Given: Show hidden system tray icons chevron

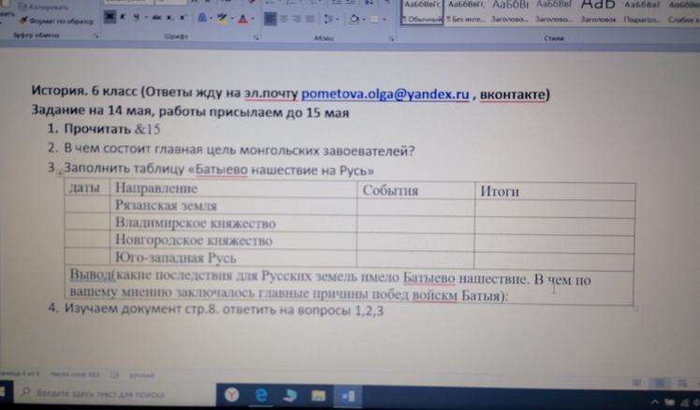Looking at the screenshot, I should click(x=655, y=403).
